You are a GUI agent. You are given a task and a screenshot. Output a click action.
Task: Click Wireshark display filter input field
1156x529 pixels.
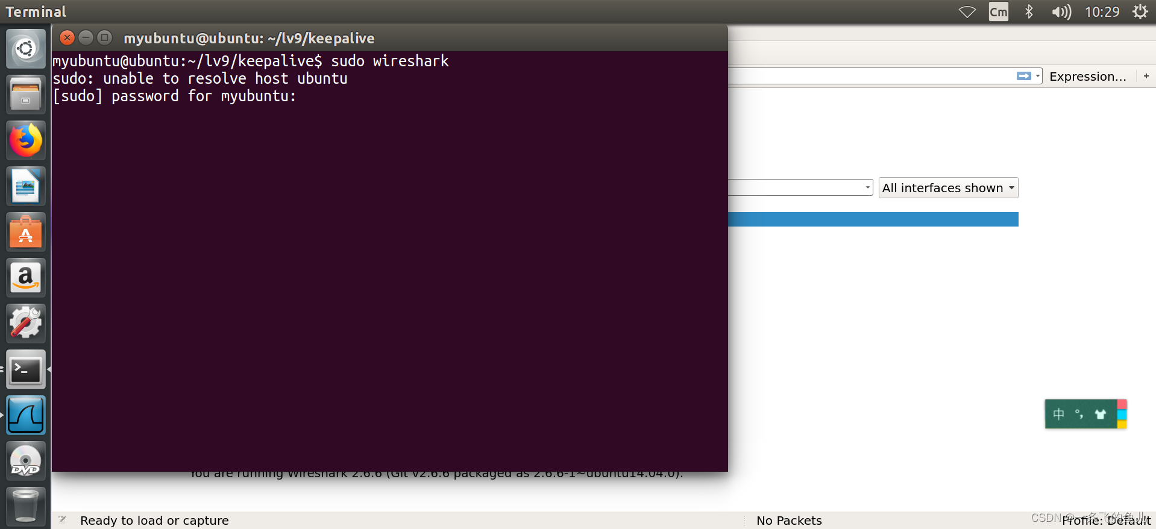[871, 76]
